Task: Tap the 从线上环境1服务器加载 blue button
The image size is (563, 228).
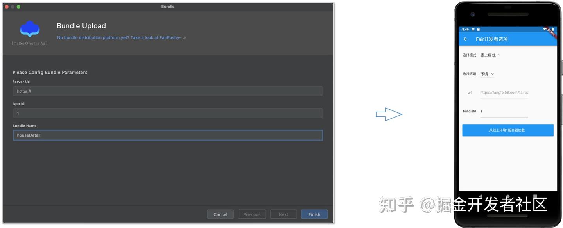Action: 507,130
